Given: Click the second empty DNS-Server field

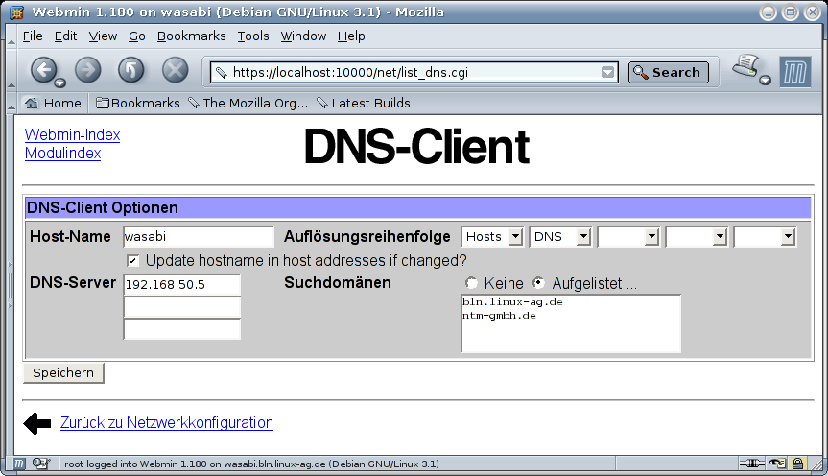Looking at the screenshot, I should click(x=181, y=307).
